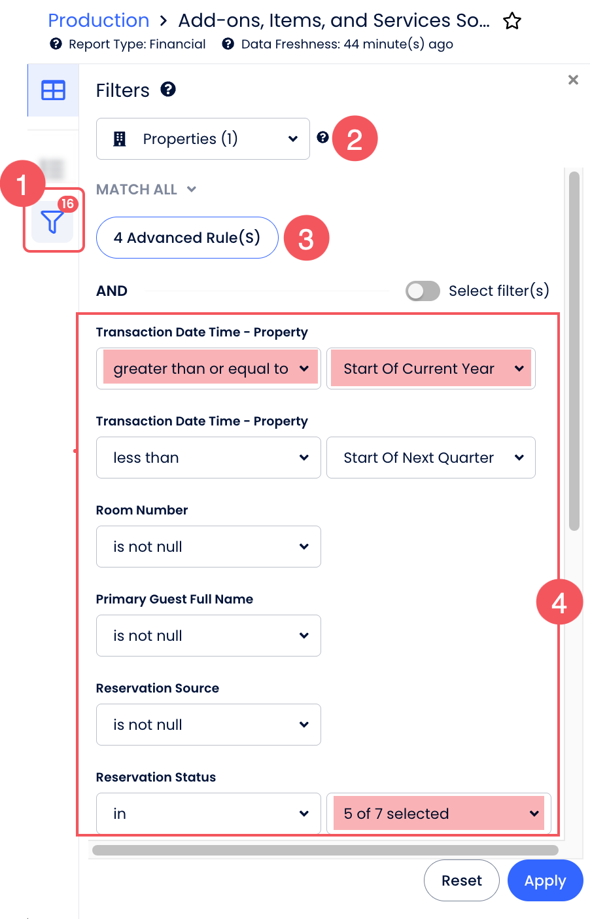Open Reservation Status '5 of 7 selected' dropdown
This screenshot has height=919, width=590.
[438, 814]
